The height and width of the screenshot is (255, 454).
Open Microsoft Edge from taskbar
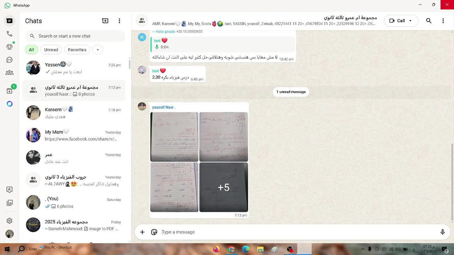246,249
